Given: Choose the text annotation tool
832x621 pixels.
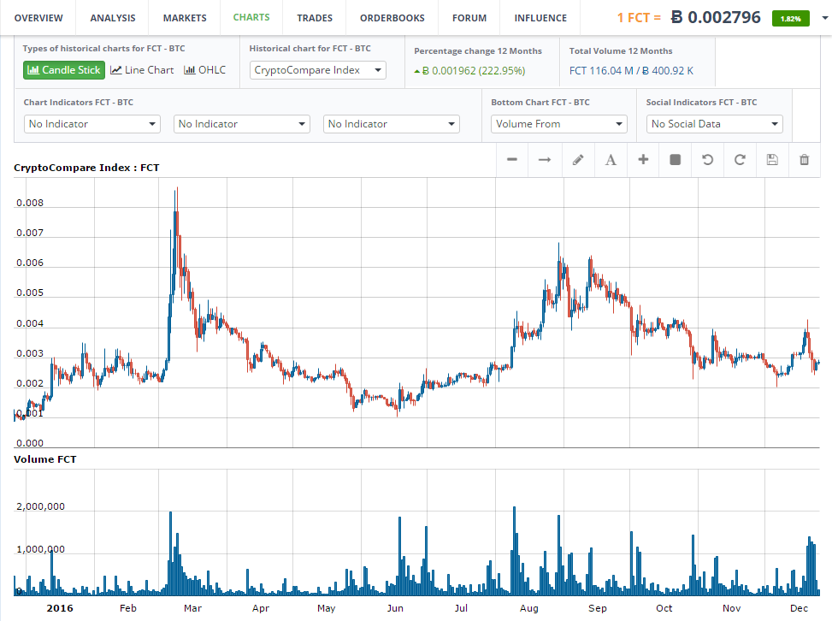Looking at the screenshot, I should click(611, 160).
